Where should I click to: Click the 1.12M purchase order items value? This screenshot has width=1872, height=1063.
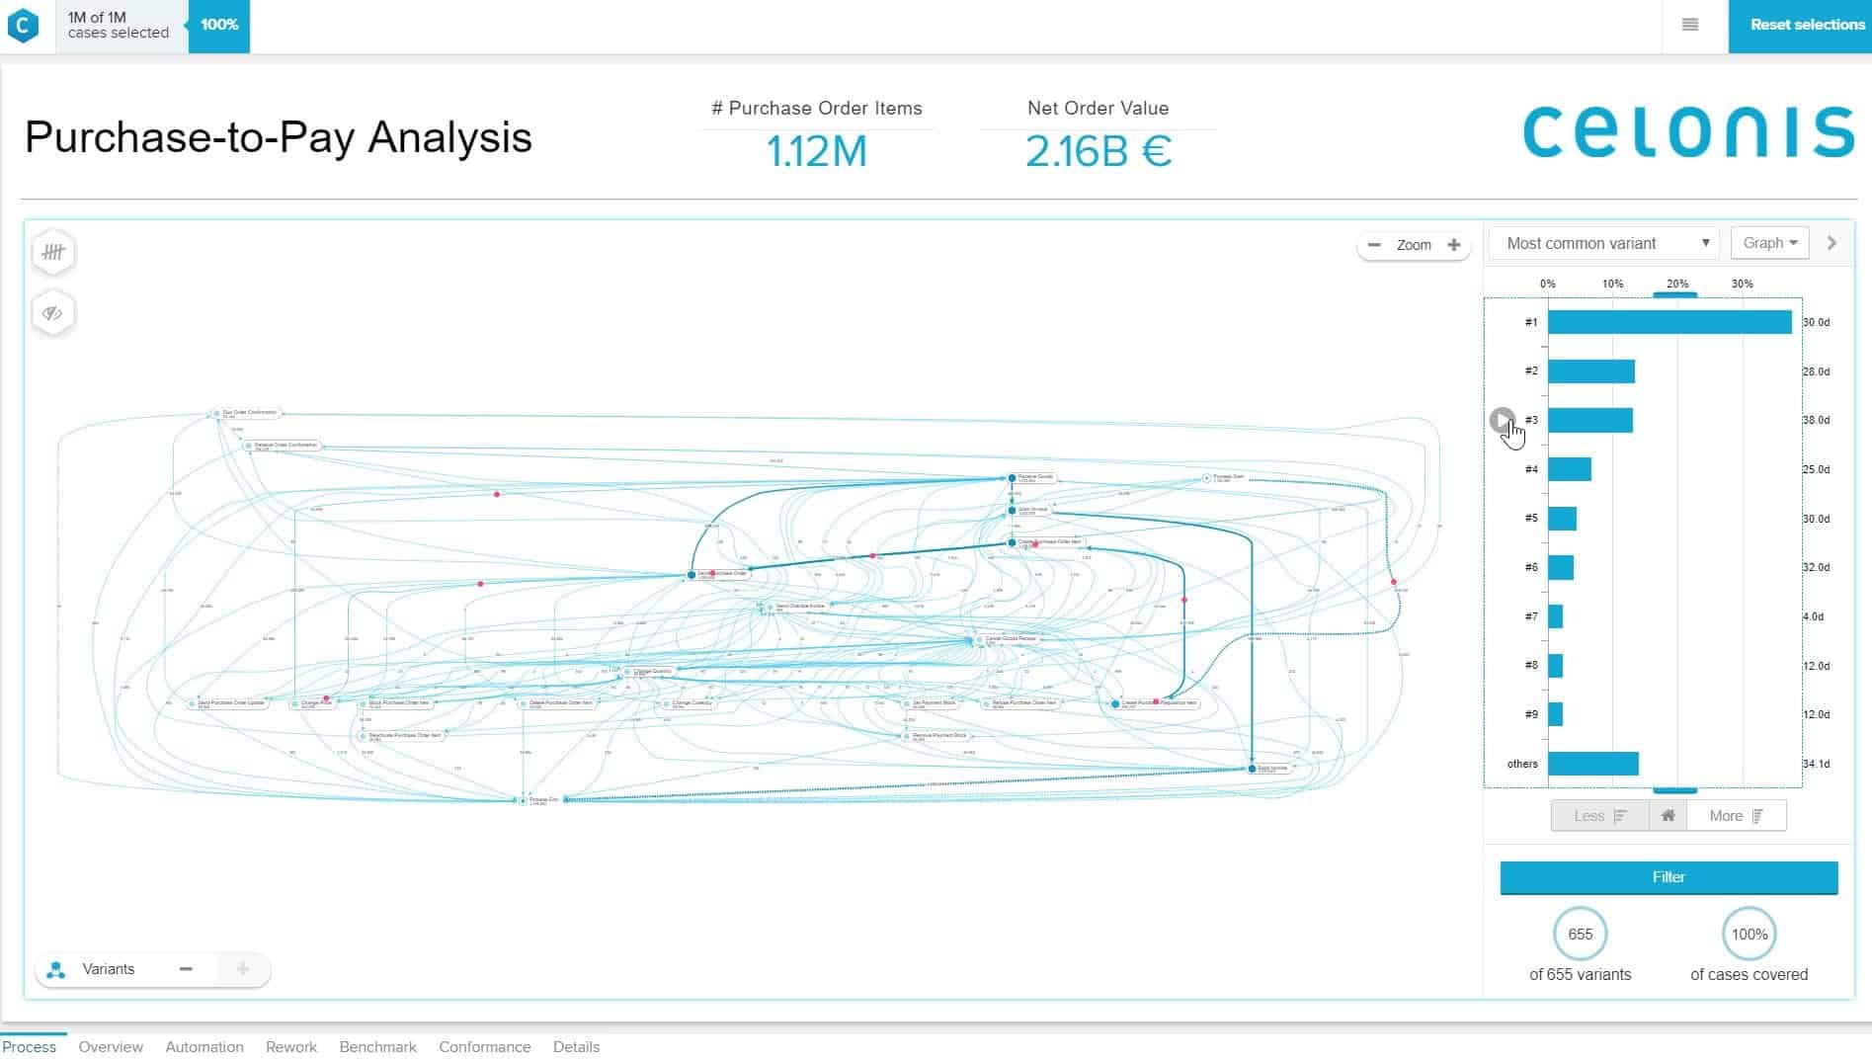[x=817, y=151]
